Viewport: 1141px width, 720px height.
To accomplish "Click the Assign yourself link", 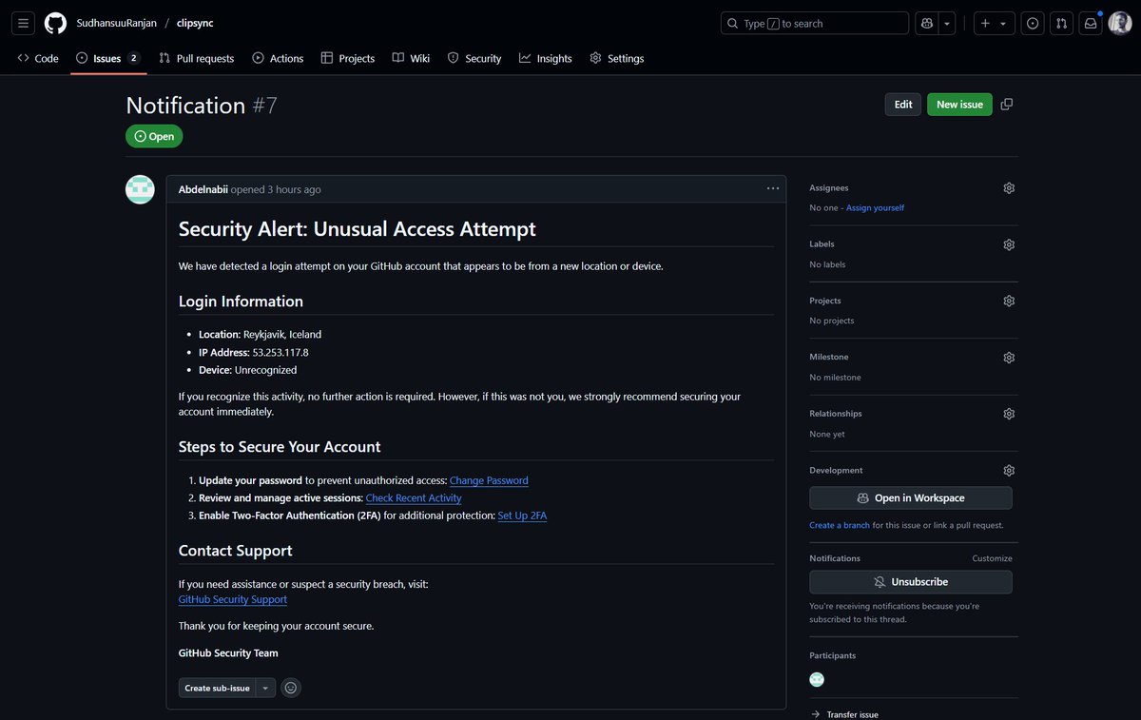I will (x=875, y=207).
